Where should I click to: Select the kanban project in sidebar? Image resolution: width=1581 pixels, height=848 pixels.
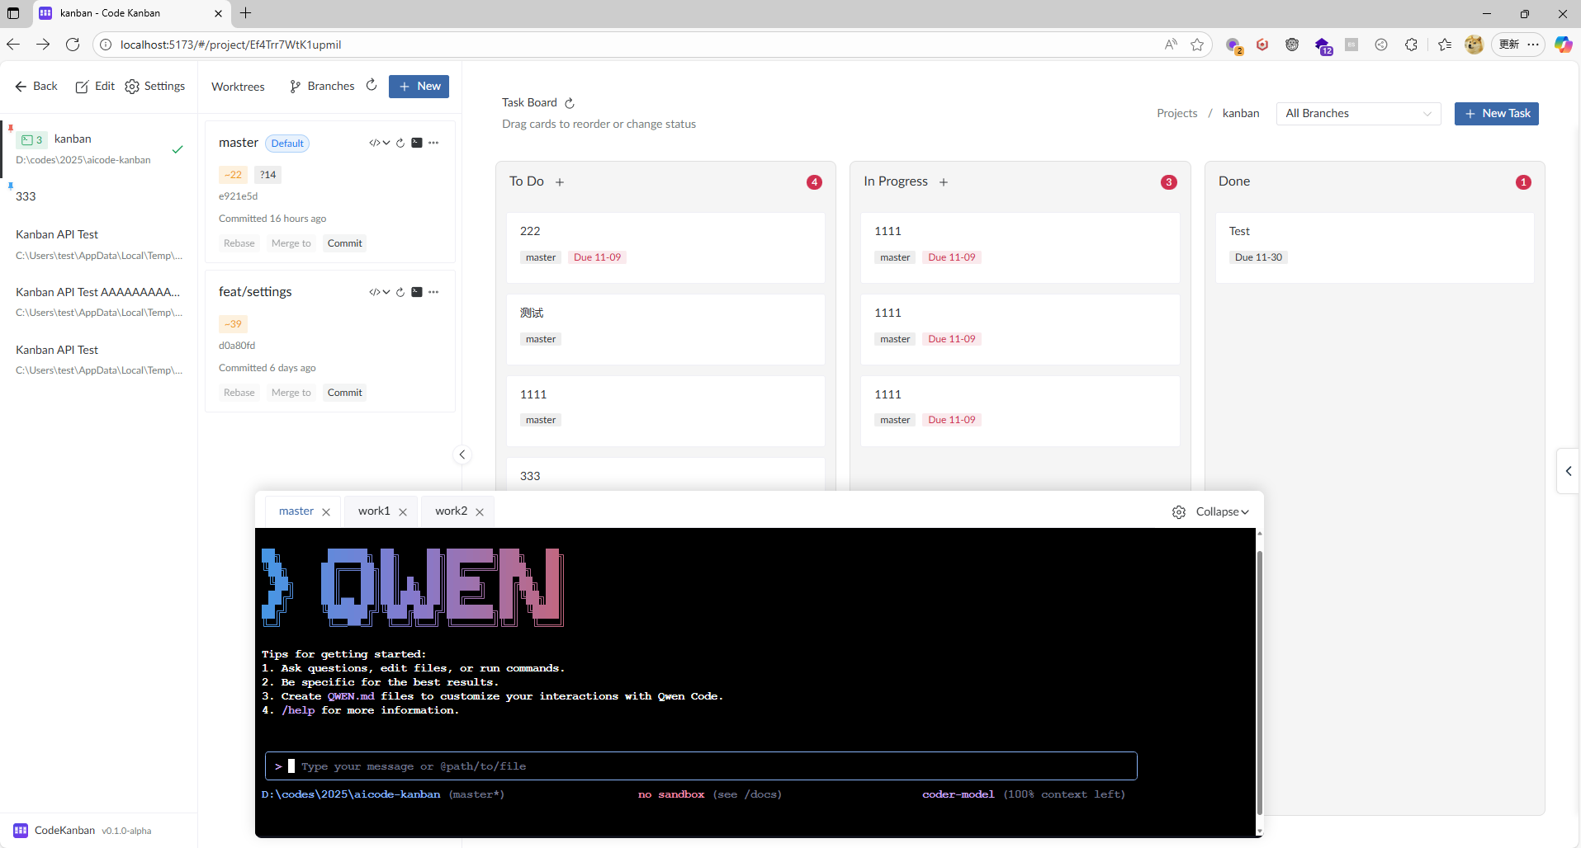click(x=99, y=148)
